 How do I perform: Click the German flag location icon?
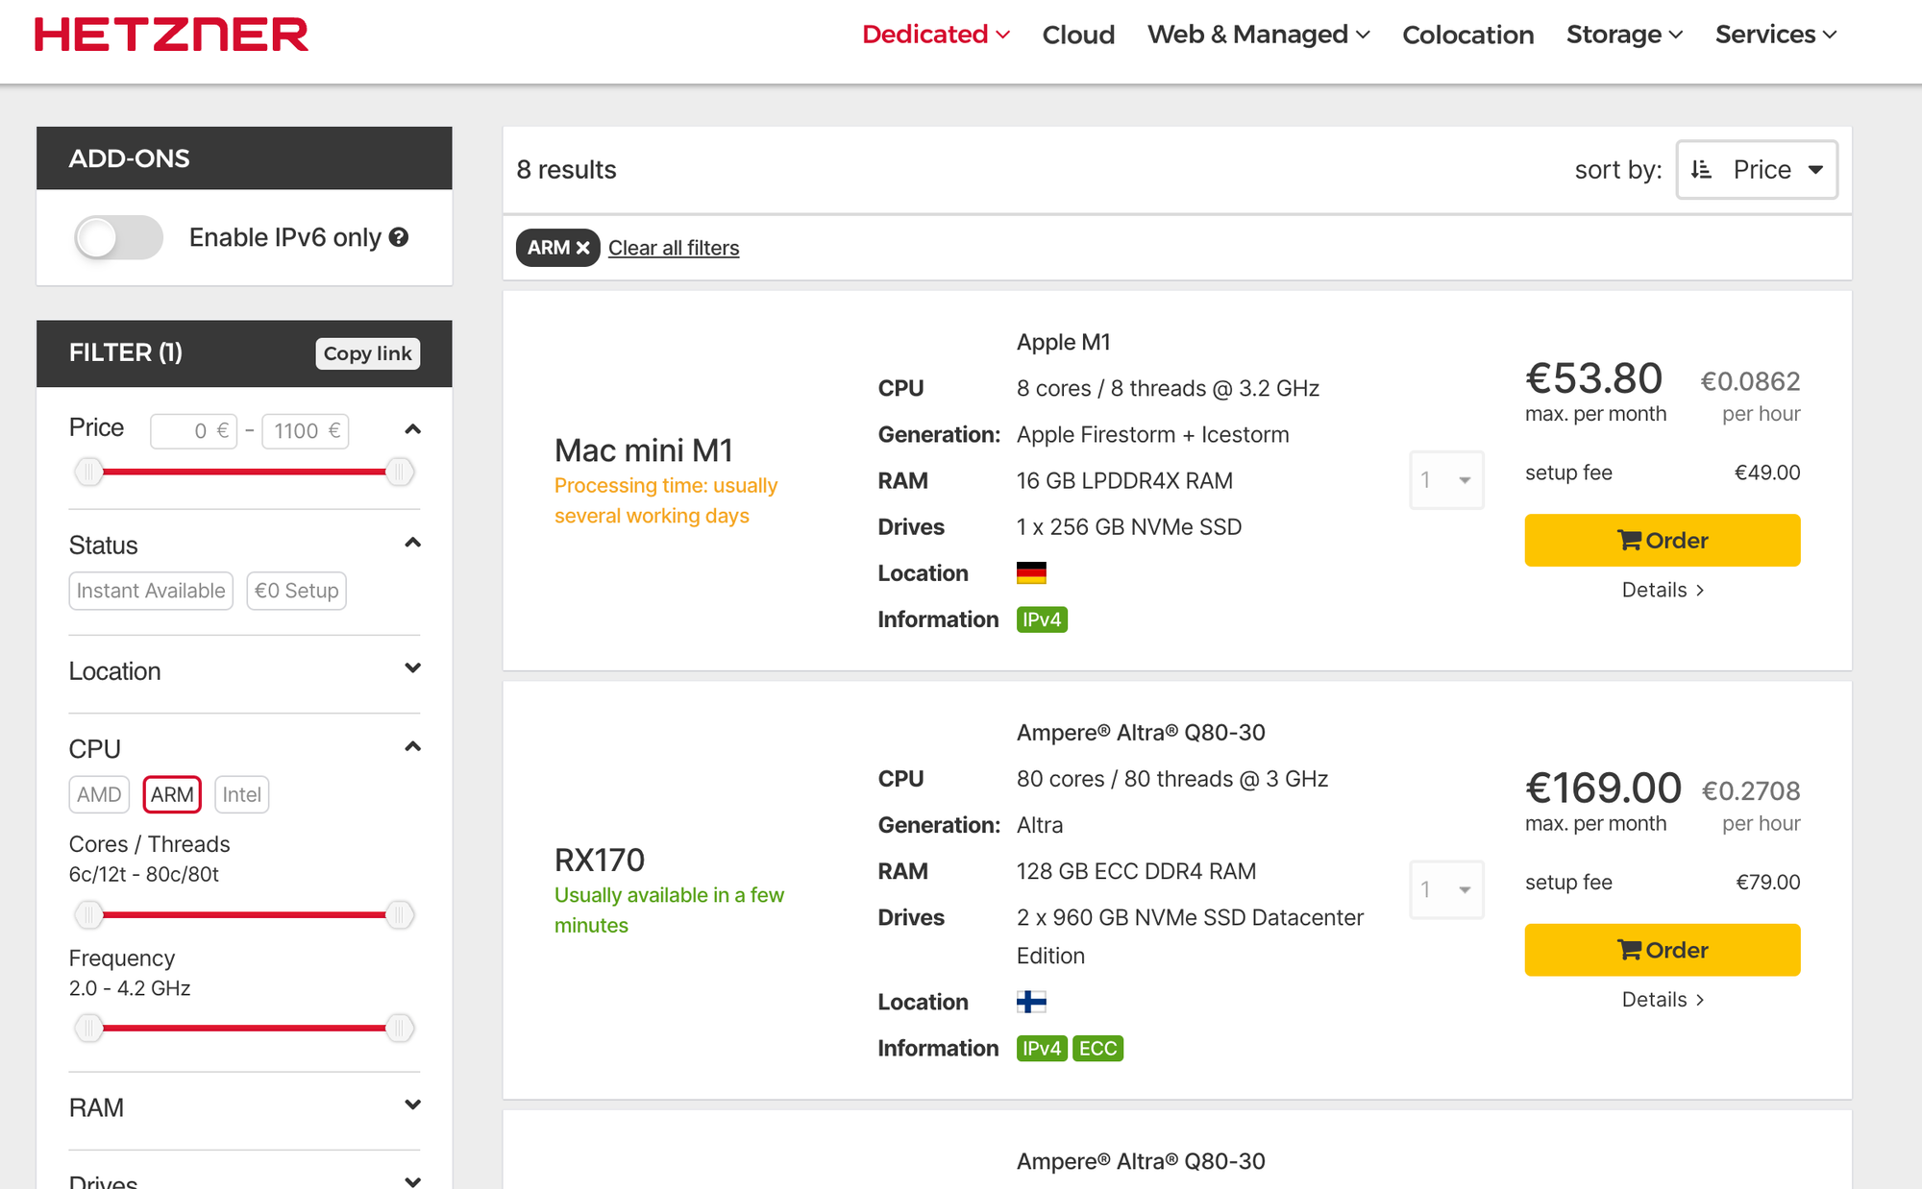[1031, 573]
